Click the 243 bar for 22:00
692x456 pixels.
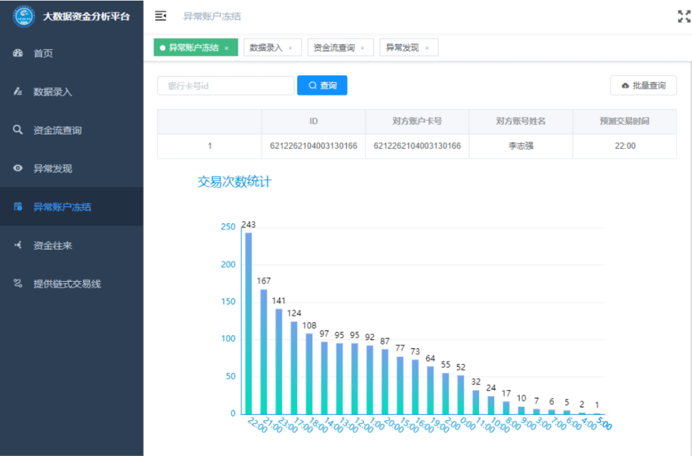(249, 323)
